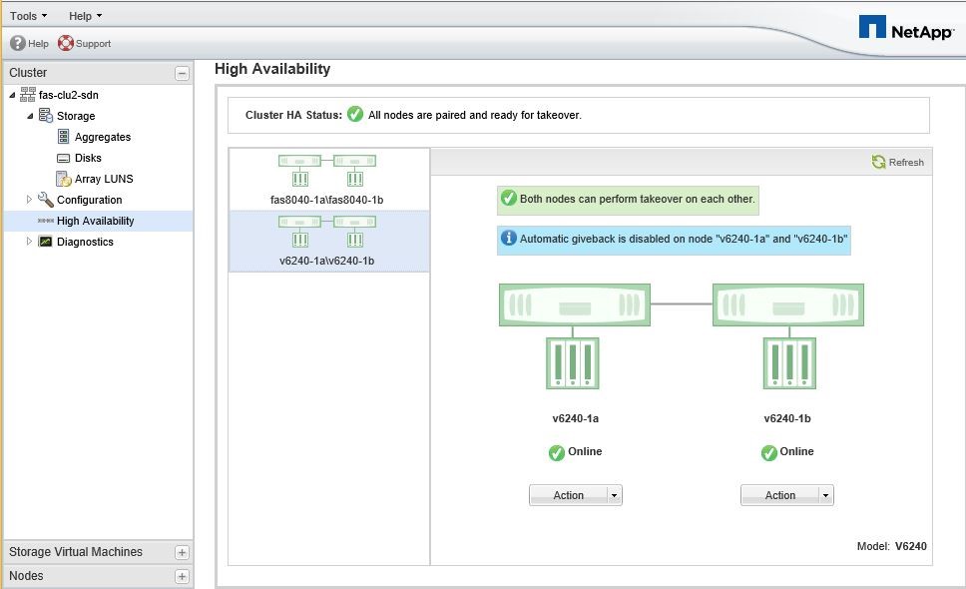Screen dimensions: 966x589
Task: Open Aggregates in the tree
Action: [x=103, y=137]
